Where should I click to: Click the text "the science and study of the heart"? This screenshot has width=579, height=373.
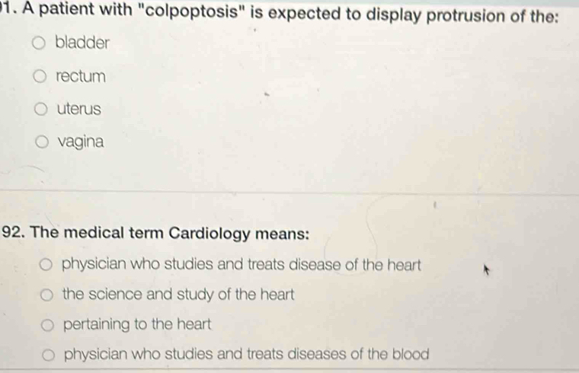(178, 295)
